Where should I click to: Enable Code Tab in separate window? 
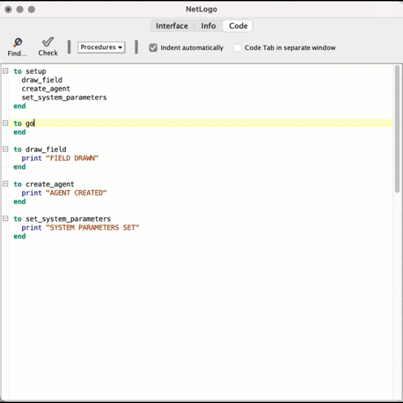pyautogui.click(x=237, y=48)
